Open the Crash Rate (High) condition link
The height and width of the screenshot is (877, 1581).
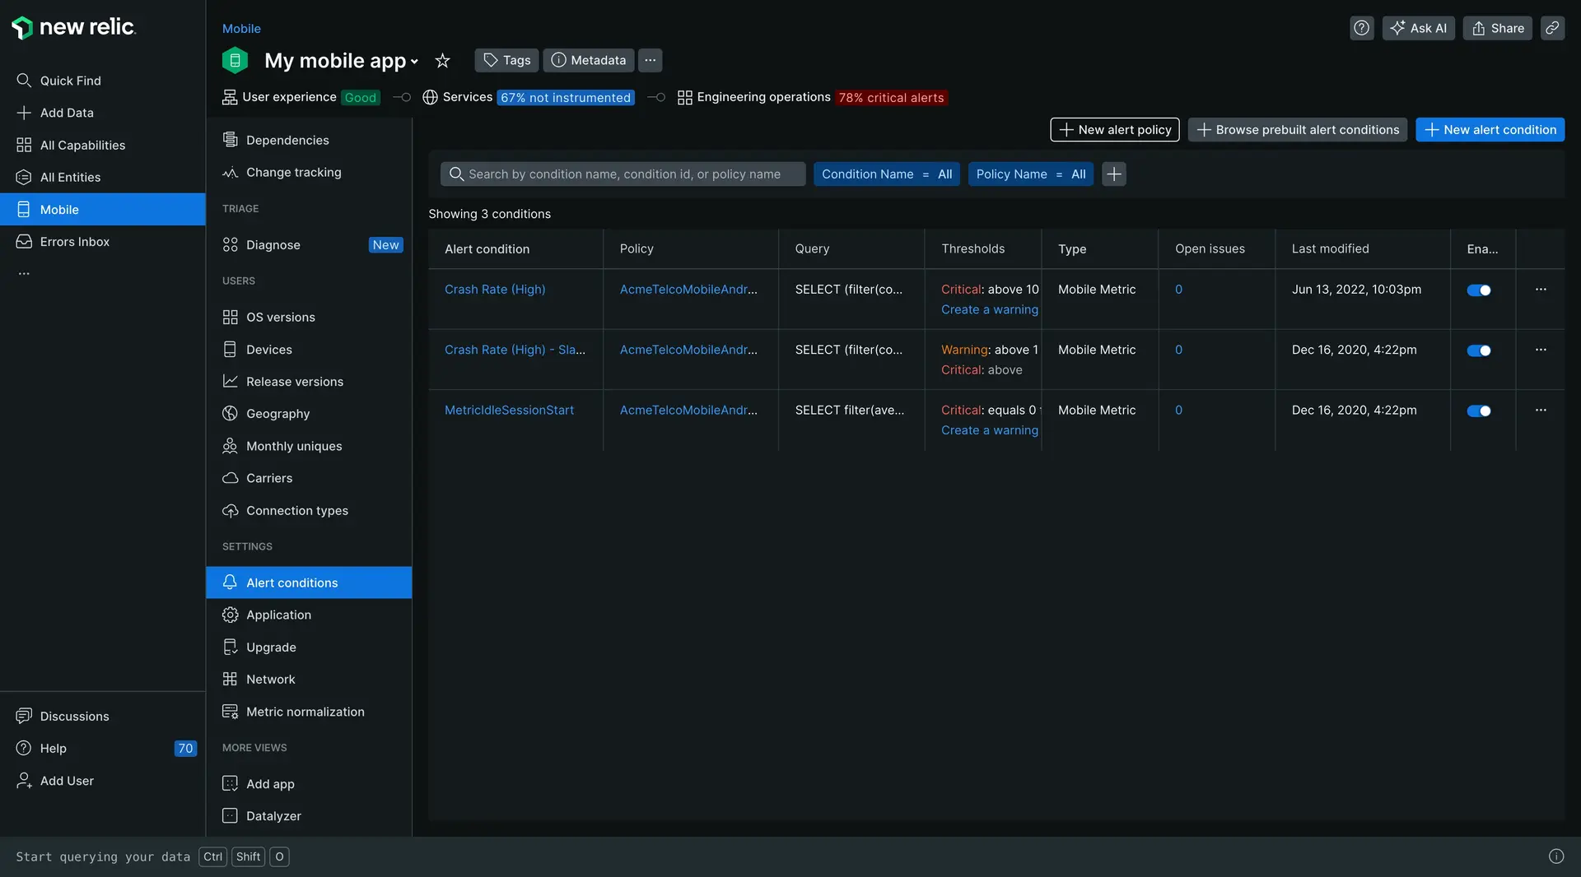494,290
